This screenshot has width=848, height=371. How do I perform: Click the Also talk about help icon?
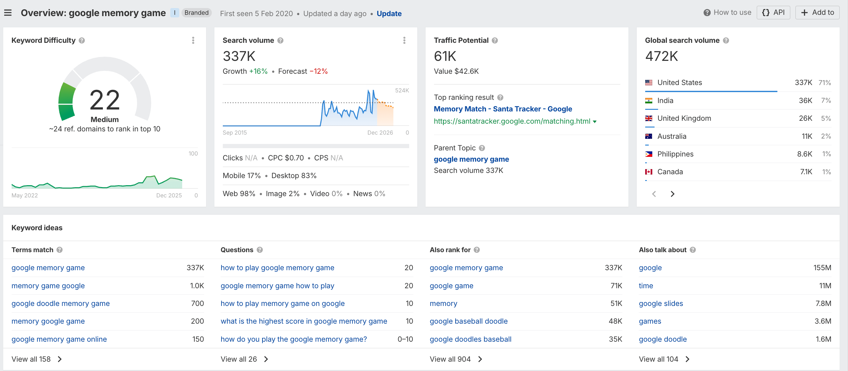[693, 250]
